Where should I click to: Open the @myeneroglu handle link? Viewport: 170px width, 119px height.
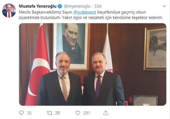click(77, 6)
